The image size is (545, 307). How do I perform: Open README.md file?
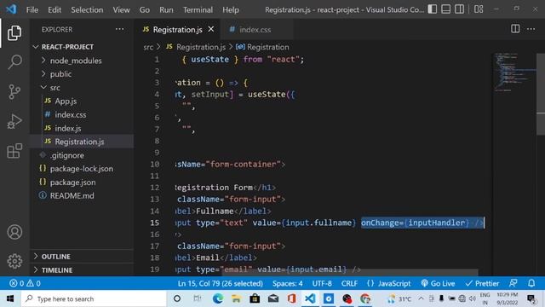[82, 195]
